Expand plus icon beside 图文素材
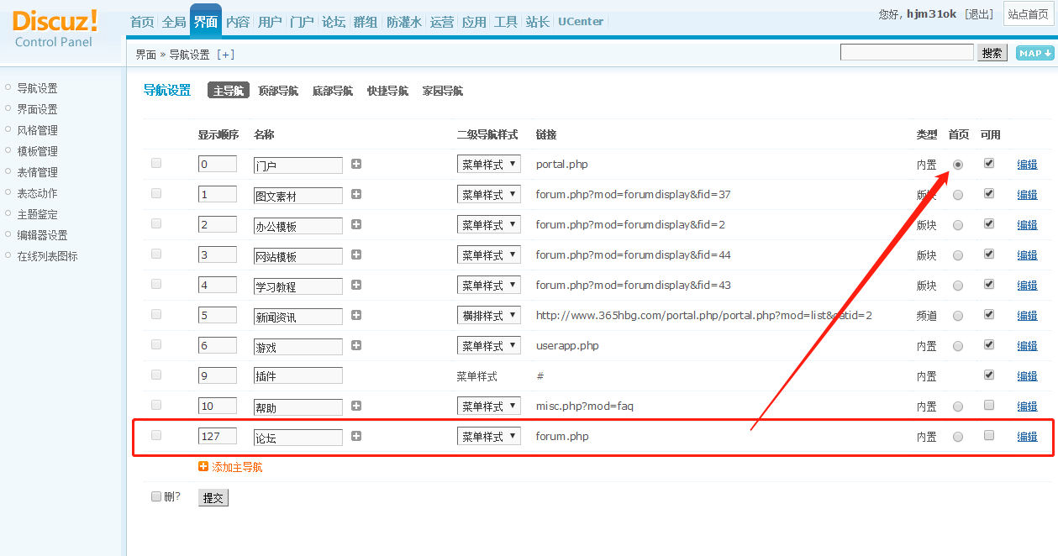This screenshot has height=556, width=1058. tap(356, 194)
